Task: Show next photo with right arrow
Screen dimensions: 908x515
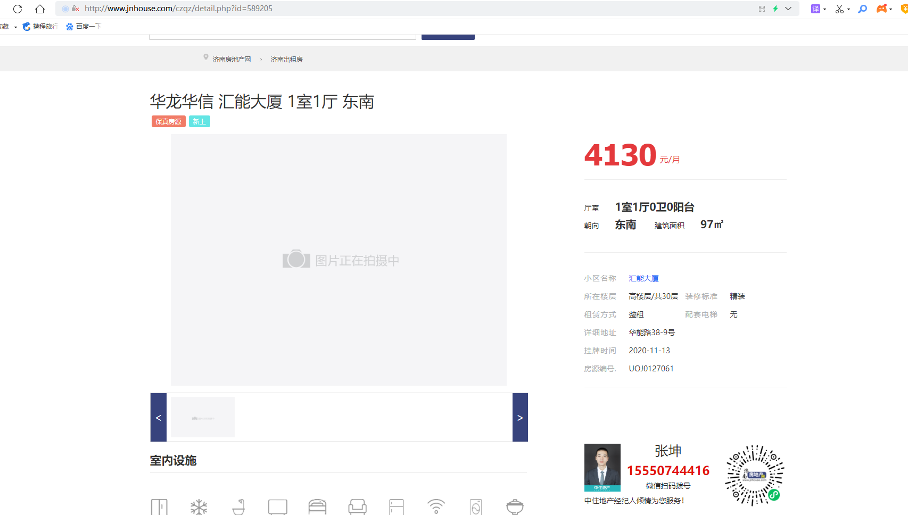Action: pyautogui.click(x=520, y=418)
